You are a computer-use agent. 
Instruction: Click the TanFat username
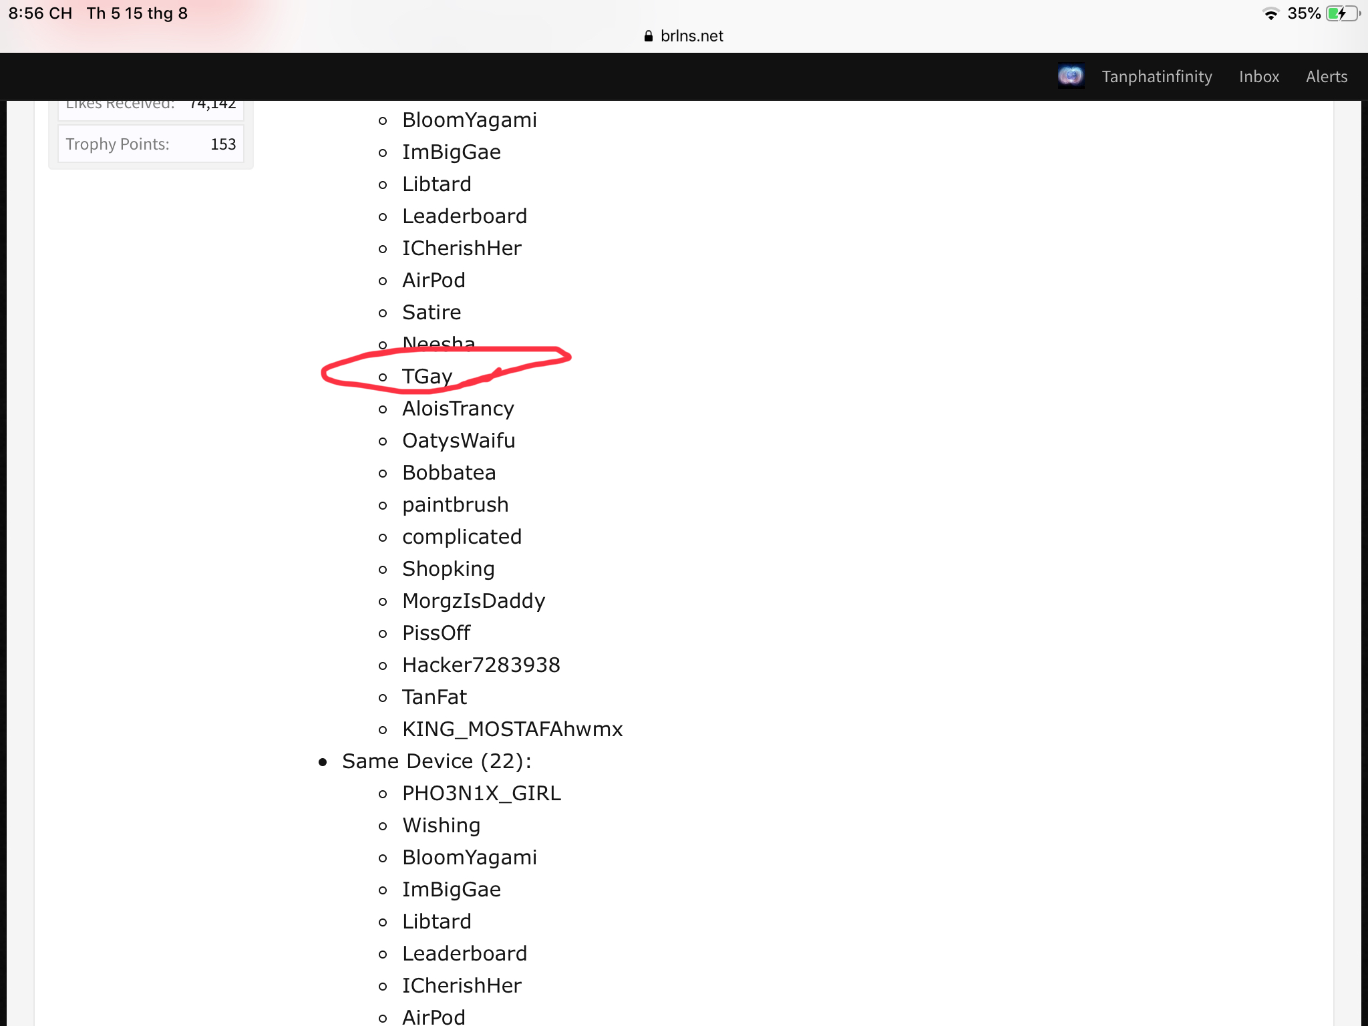tap(434, 697)
